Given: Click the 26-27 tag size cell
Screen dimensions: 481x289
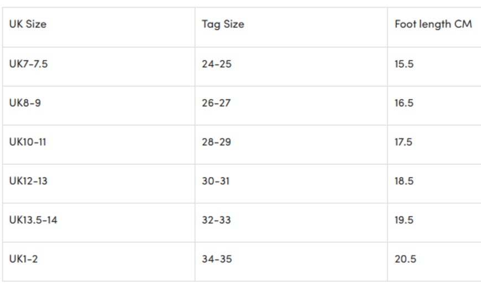Looking at the screenshot, I should click(x=217, y=103).
